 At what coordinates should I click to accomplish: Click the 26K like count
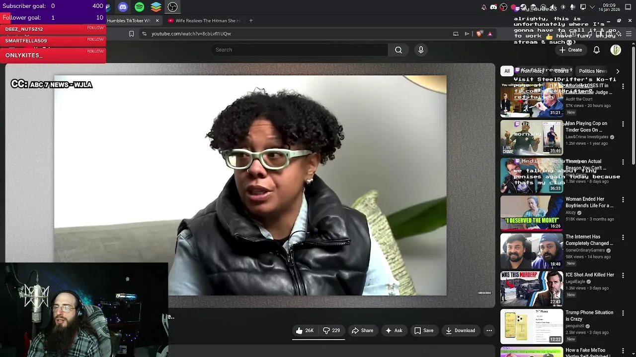[310, 331]
